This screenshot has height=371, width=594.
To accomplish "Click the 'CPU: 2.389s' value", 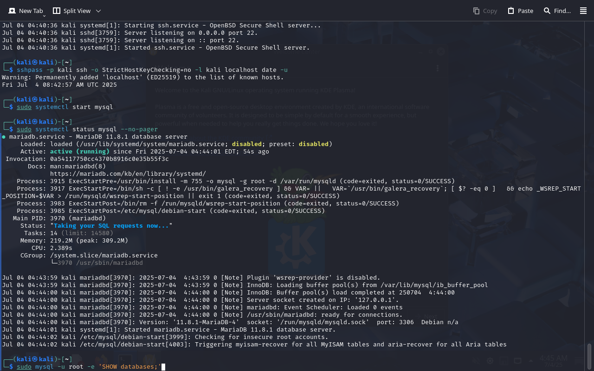I will [x=61, y=248].
